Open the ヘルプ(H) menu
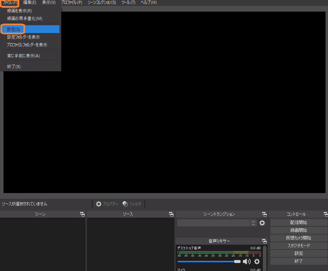 (x=148, y=2)
